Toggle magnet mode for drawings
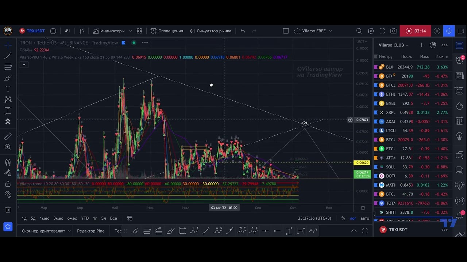 (x=8, y=162)
